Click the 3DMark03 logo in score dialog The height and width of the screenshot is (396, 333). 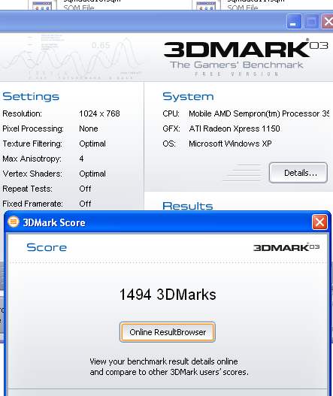click(x=286, y=247)
